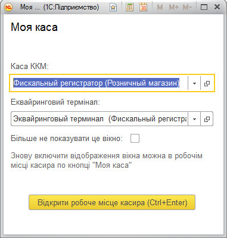Click the Моя каса heading text
The width and height of the screenshot is (227, 238).
point(34,27)
